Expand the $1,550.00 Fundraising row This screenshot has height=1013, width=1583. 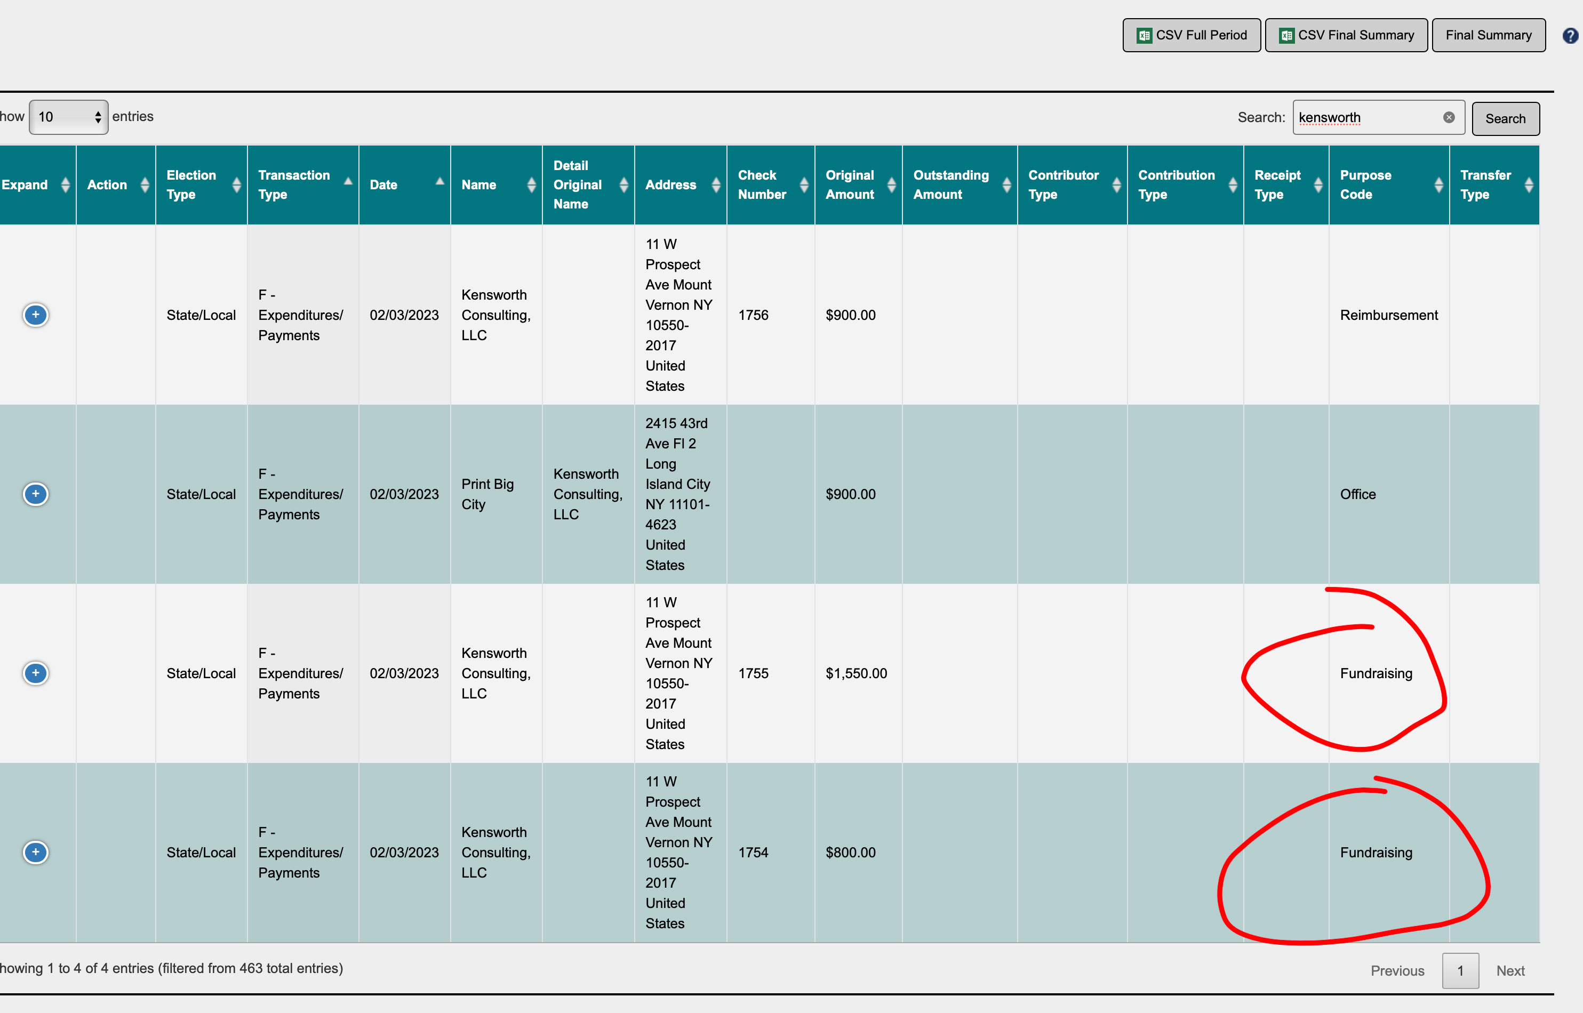[36, 673]
